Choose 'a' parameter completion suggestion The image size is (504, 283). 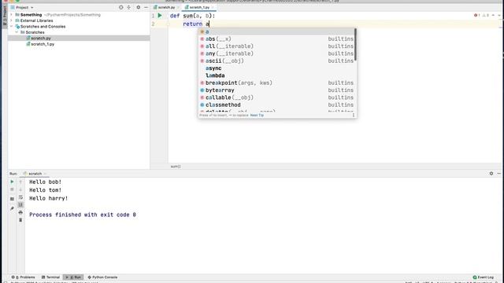[x=276, y=31]
